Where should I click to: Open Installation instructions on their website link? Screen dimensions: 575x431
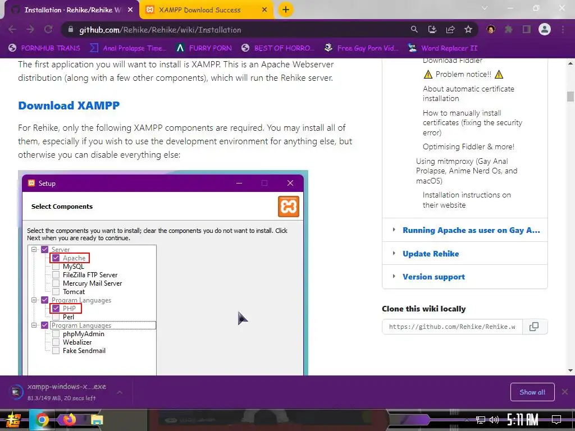tap(467, 200)
